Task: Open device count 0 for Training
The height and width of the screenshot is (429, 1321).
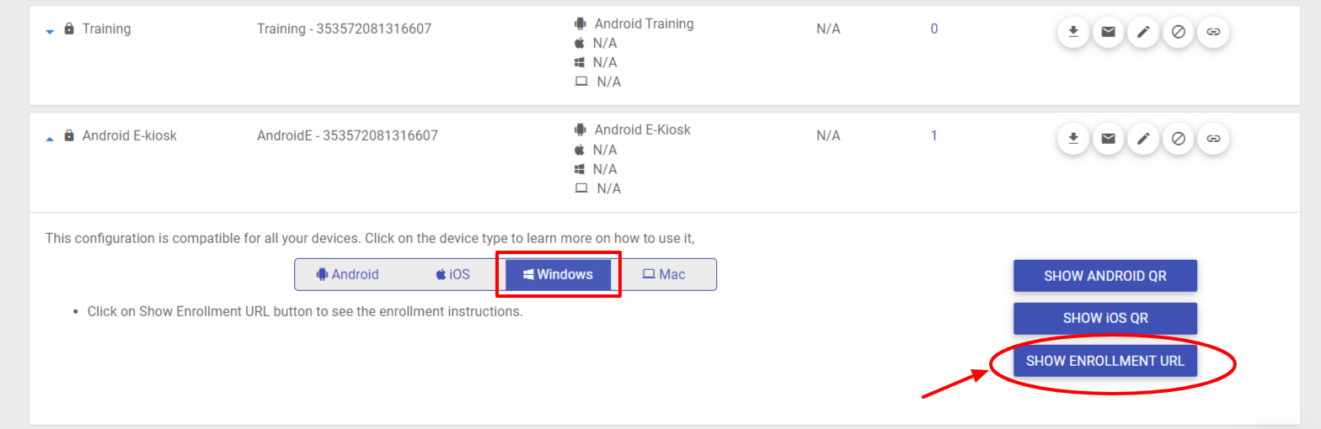Action: [934, 29]
